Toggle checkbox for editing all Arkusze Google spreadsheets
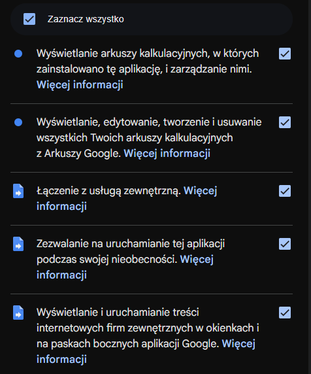The image size is (311, 374). 285,122
